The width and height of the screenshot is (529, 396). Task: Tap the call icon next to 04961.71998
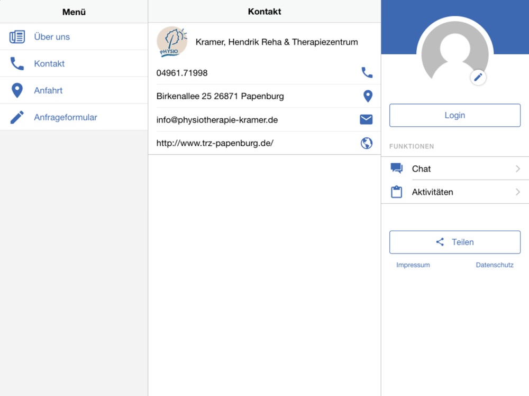click(x=367, y=72)
